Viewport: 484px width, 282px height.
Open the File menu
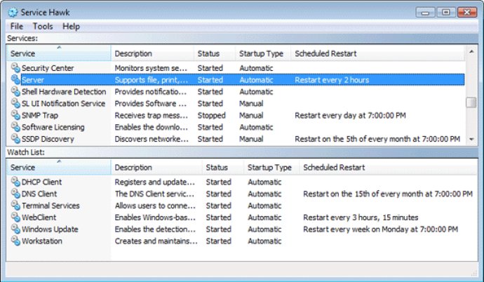(x=17, y=27)
